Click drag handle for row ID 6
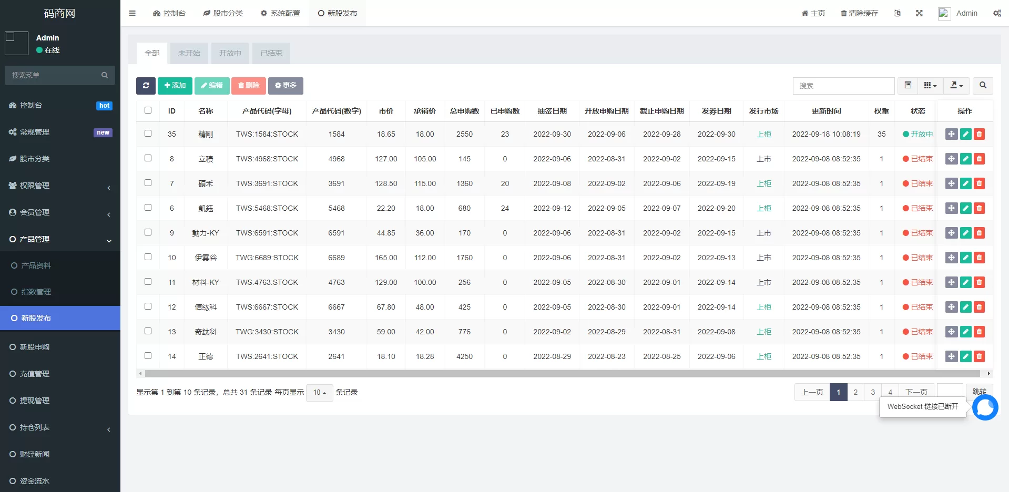Screen dimensions: 1009x492 point(951,208)
